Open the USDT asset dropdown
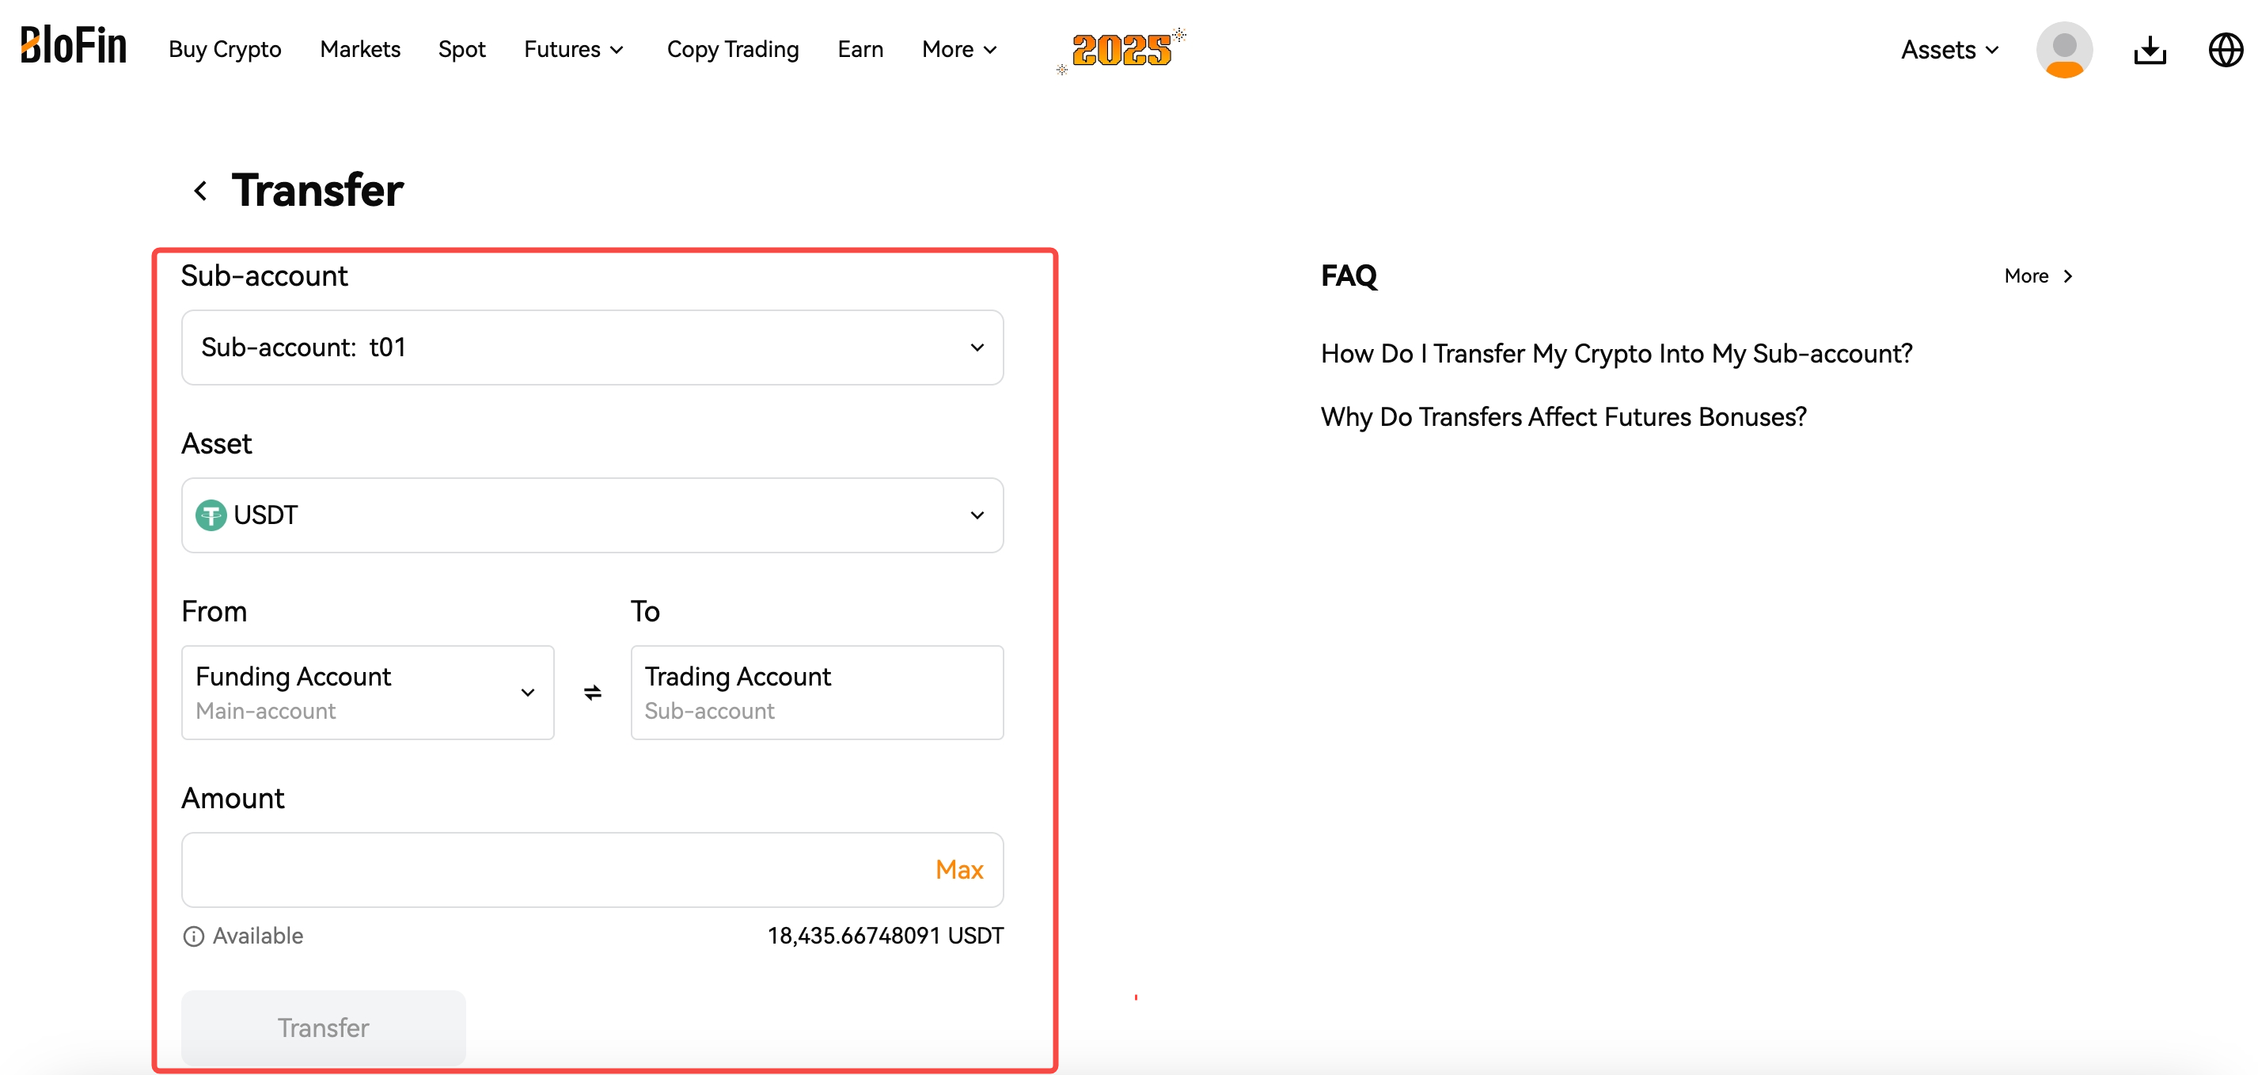2258x1075 pixels. pyautogui.click(x=592, y=515)
